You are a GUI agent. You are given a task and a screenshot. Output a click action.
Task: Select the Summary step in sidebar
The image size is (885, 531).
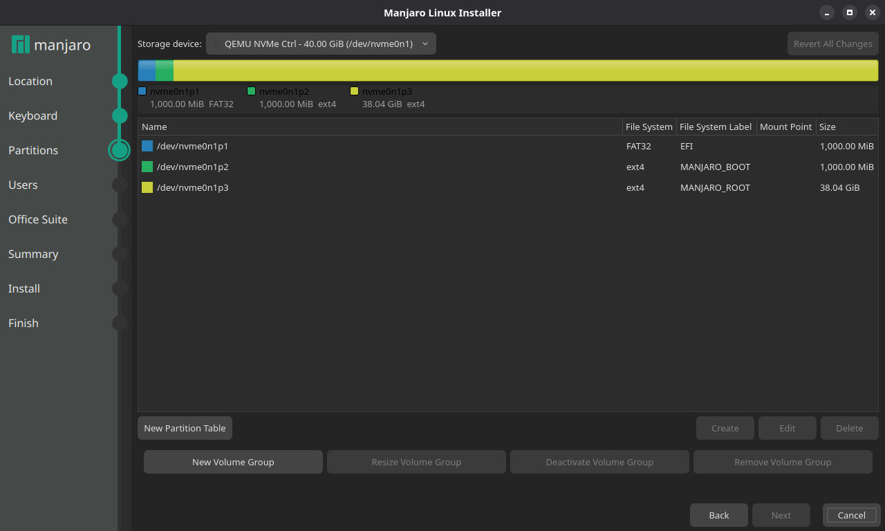[x=33, y=254]
